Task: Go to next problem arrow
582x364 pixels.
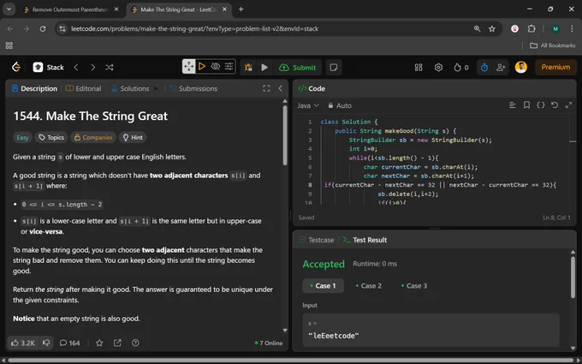Action: (92, 67)
